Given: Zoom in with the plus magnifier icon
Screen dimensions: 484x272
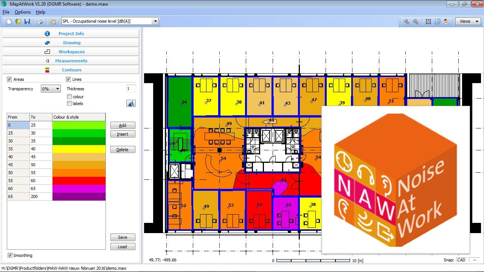Looking at the screenshot, I should pos(416,22).
